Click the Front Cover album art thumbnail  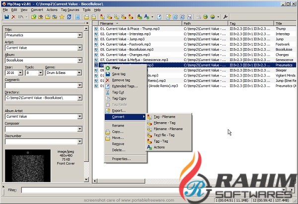pos(28,166)
